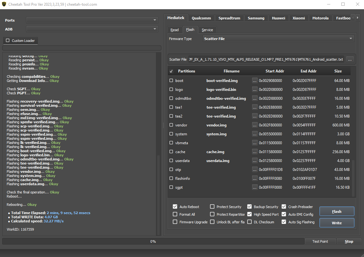Viewport: 364px width, 257px height.
Task: Enable the Custom Loader checkbox
Action: coord(8,40)
